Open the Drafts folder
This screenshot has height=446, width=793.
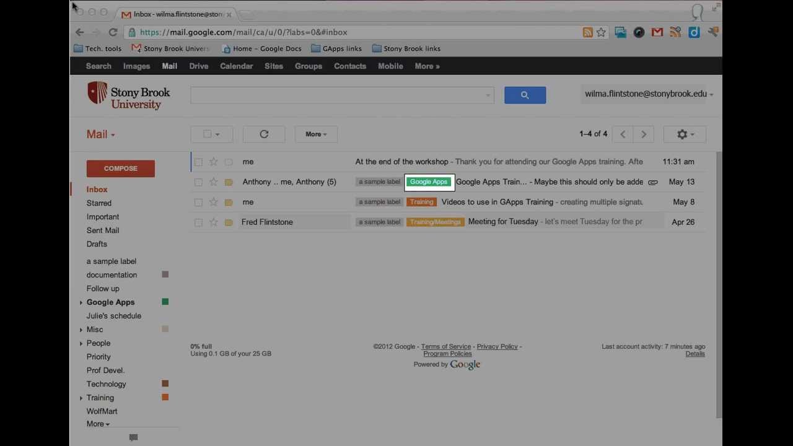click(x=97, y=244)
